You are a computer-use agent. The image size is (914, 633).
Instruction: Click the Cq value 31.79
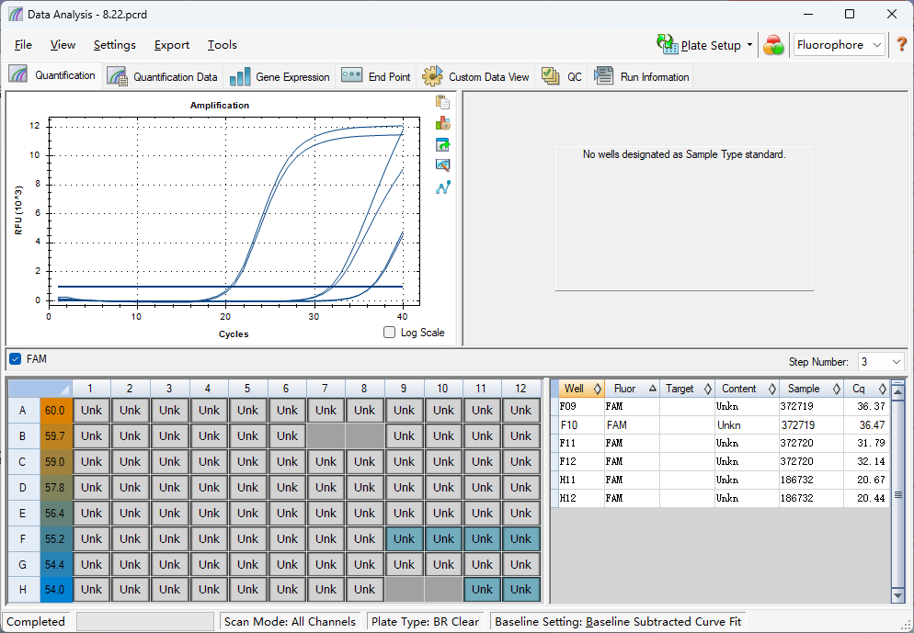[870, 443]
